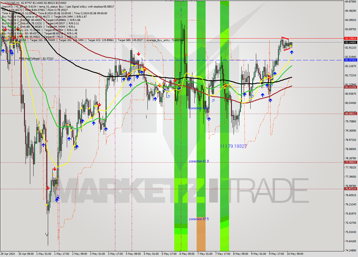Click the red 76.87214 price level tag
Image resolution: width=358 pixels, height=257 pixels.
(350, 189)
